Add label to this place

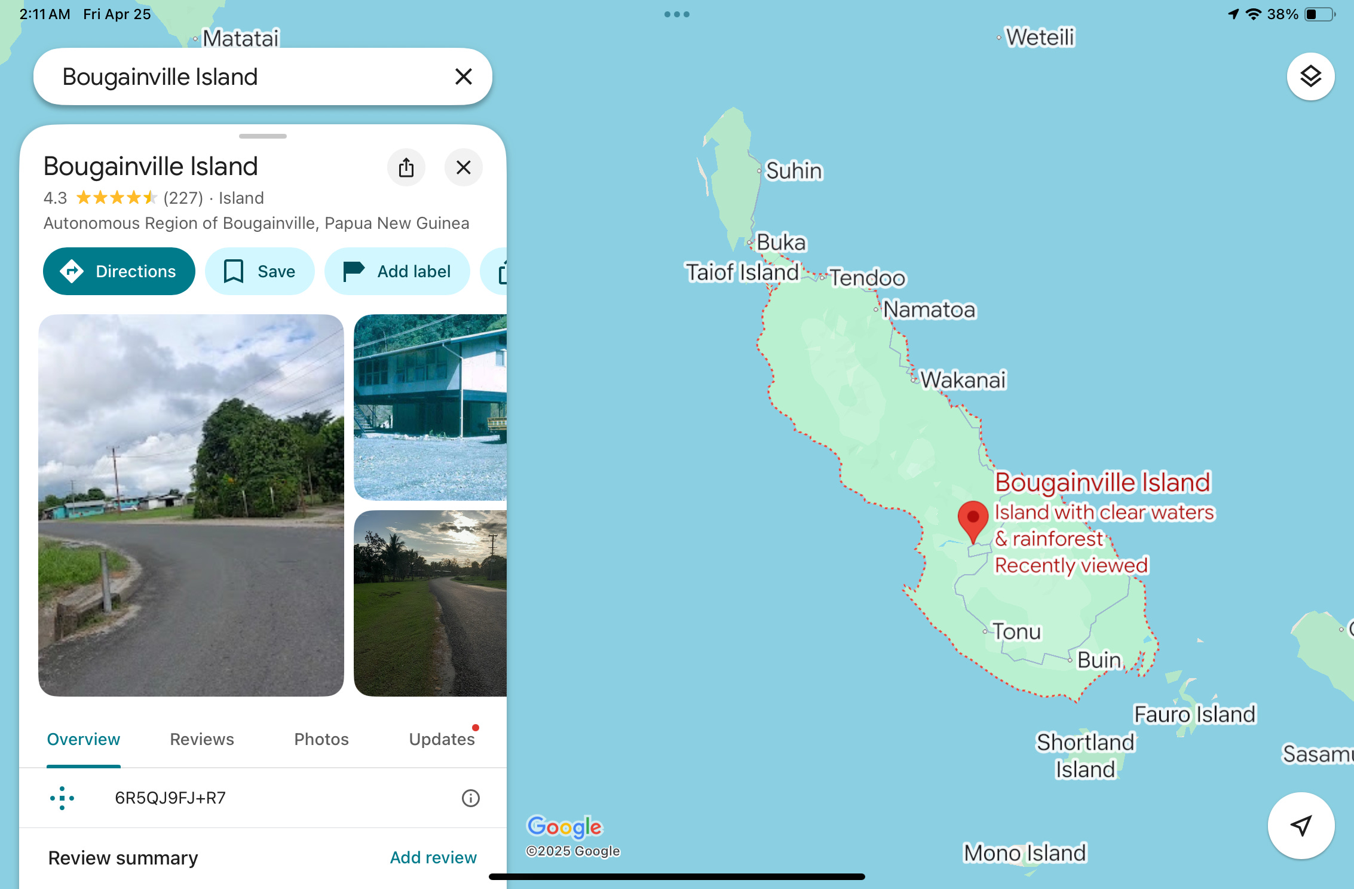(x=397, y=271)
